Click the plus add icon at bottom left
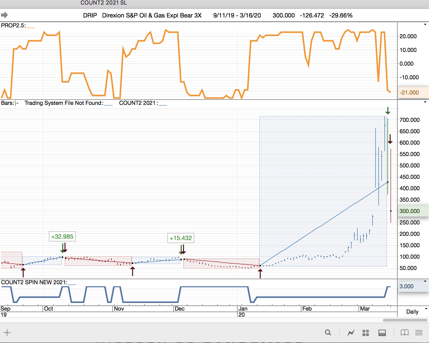The image size is (429, 343). click(7, 332)
